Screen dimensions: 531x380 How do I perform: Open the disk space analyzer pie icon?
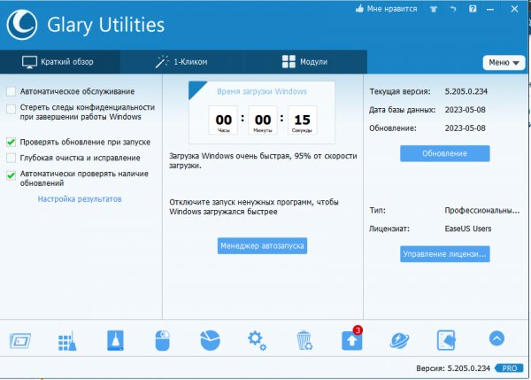[x=210, y=340]
